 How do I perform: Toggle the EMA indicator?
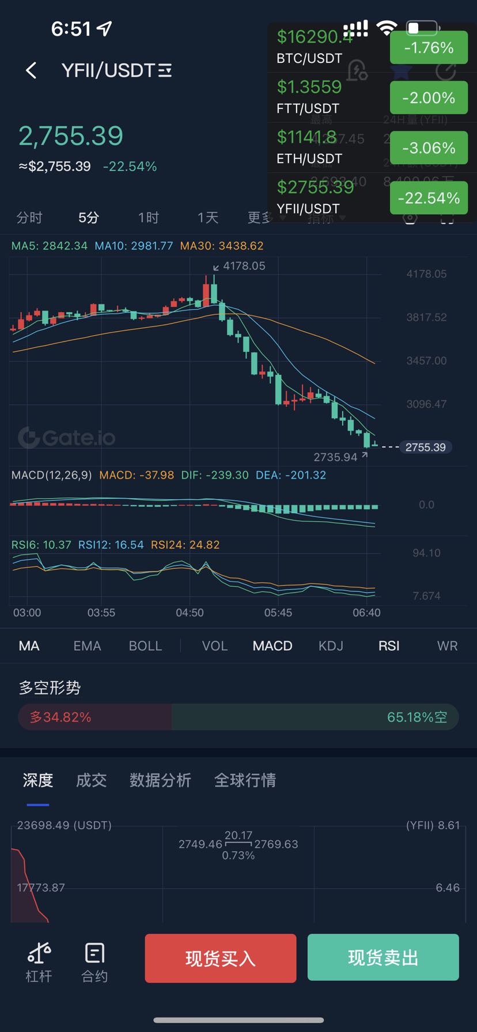(x=87, y=646)
